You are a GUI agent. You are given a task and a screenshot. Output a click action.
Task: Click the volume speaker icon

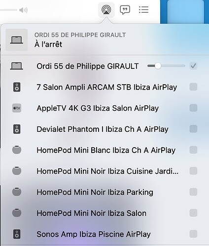[x=23, y=10]
